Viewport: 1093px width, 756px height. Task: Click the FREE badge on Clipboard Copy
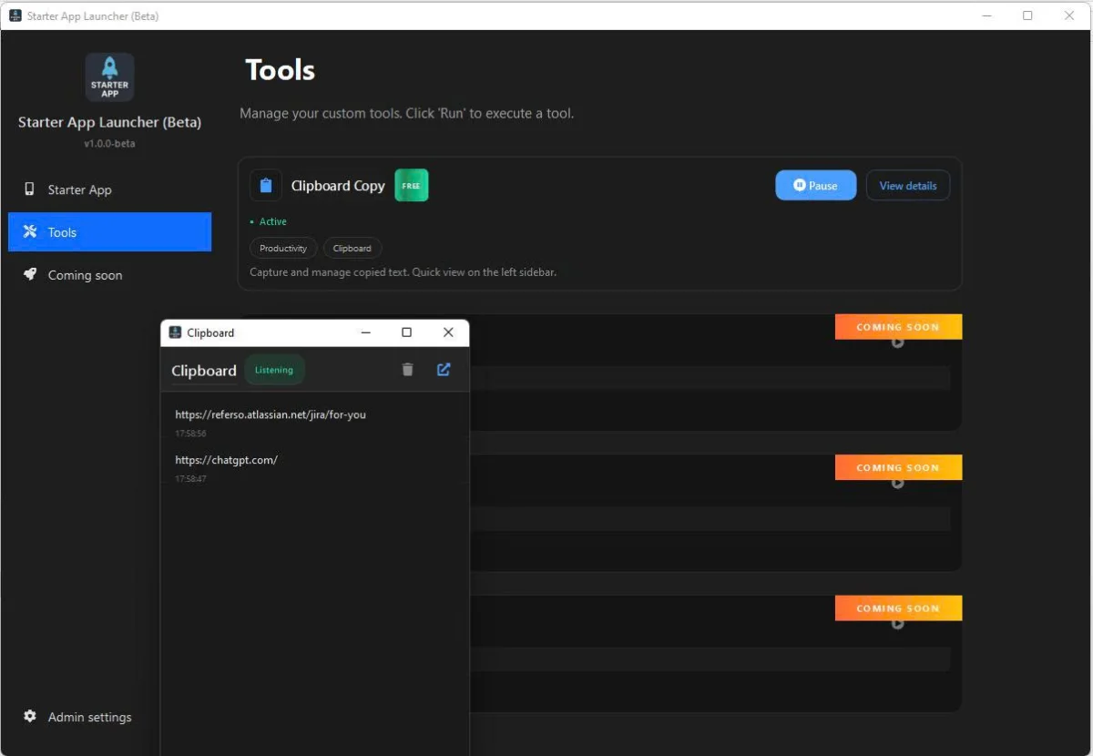(411, 185)
